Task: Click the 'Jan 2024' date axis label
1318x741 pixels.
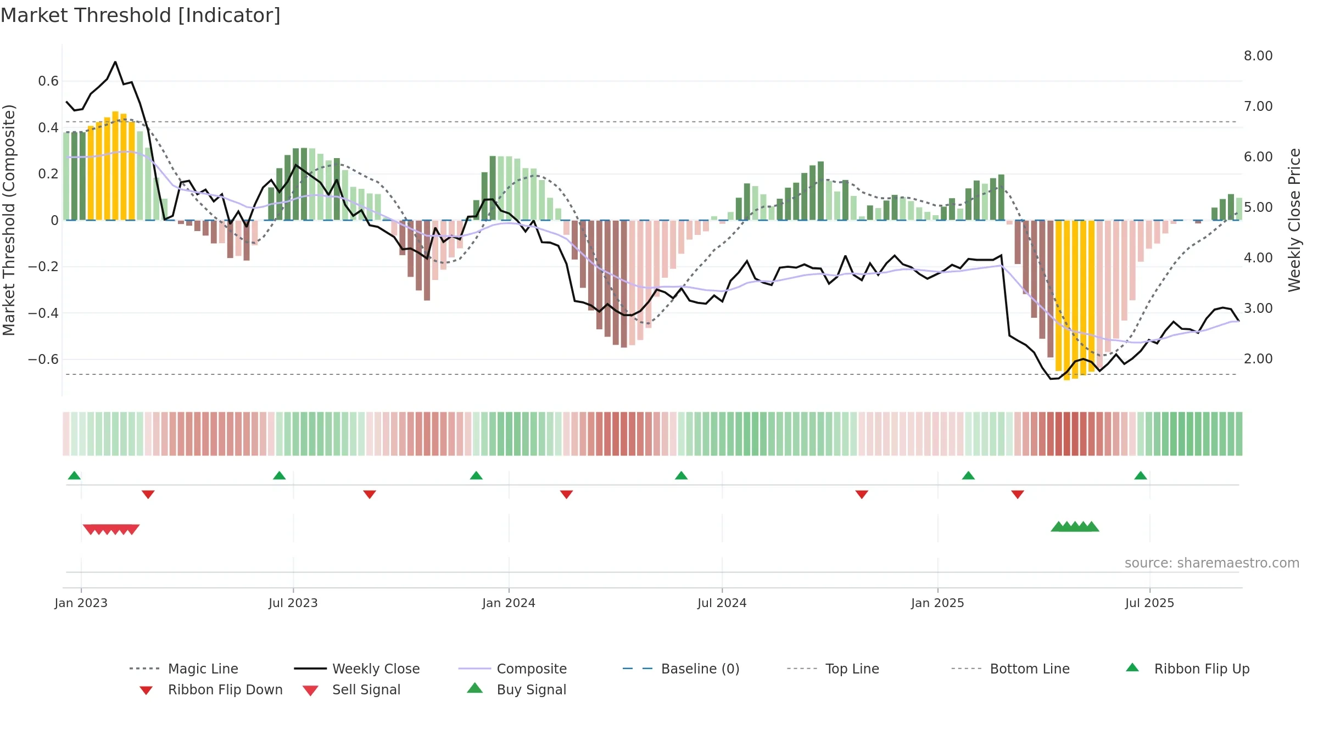Action: [509, 603]
